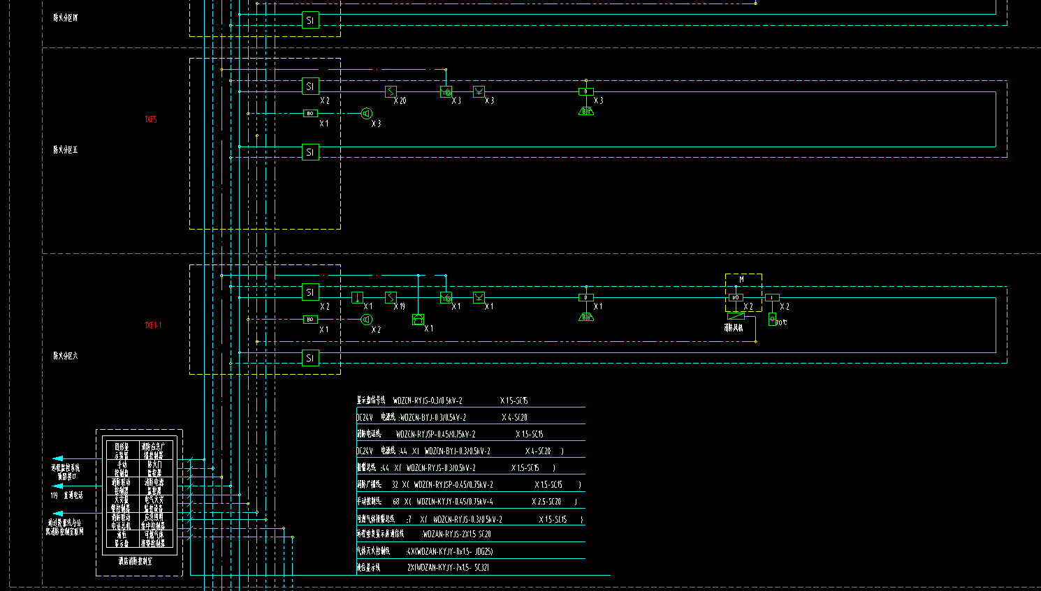This screenshot has width=1041, height=591.
Task: Select the lower SI module in zone five
Action: pos(310,152)
